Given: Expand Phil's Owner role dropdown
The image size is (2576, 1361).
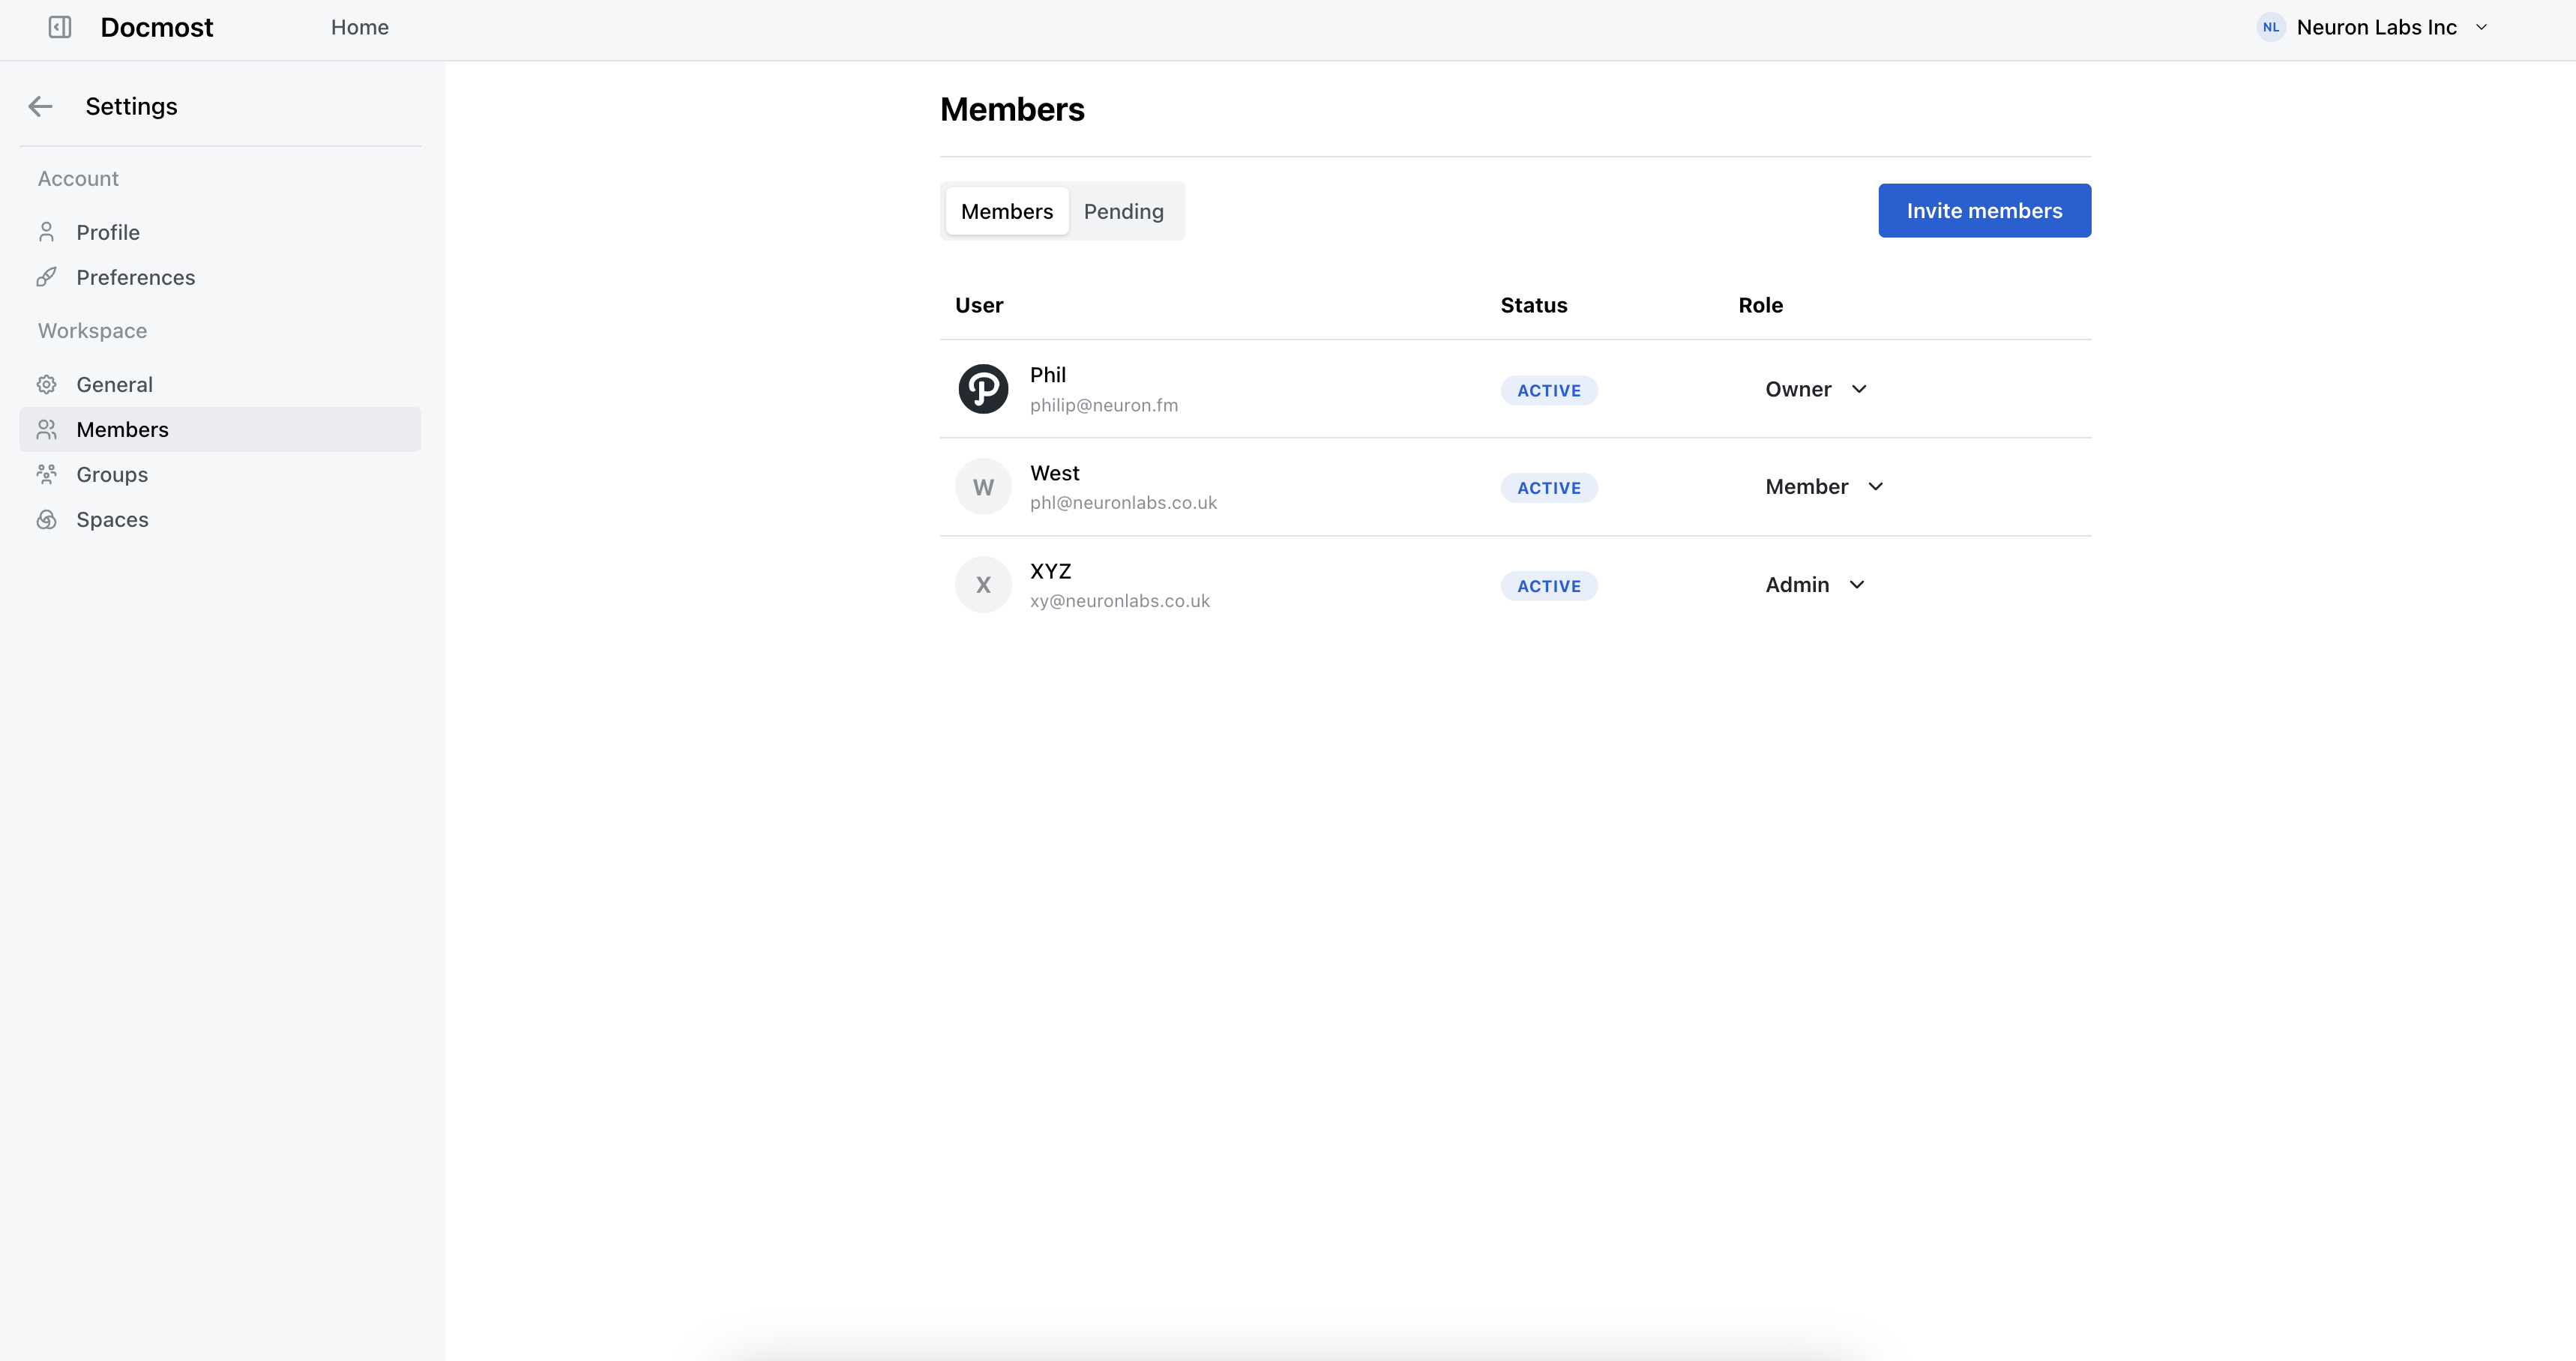Looking at the screenshot, I should 1816,389.
